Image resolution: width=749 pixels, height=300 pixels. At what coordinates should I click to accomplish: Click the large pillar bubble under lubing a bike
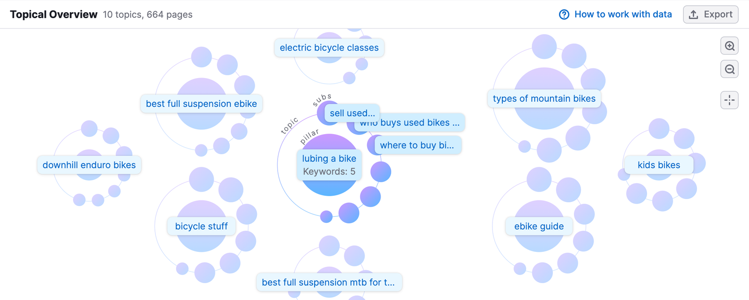coord(329,187)
